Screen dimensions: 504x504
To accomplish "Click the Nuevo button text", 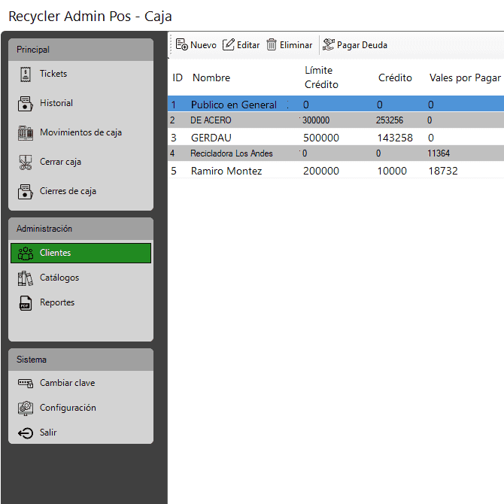I will 203,45.
